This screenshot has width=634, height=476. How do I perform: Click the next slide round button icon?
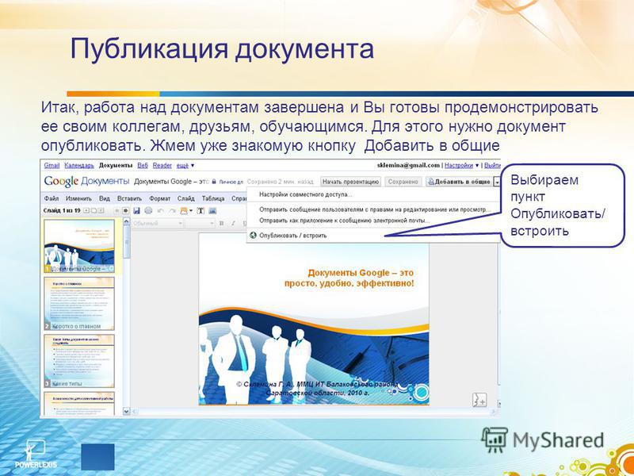pyautogui.click(x=125, y=210)
